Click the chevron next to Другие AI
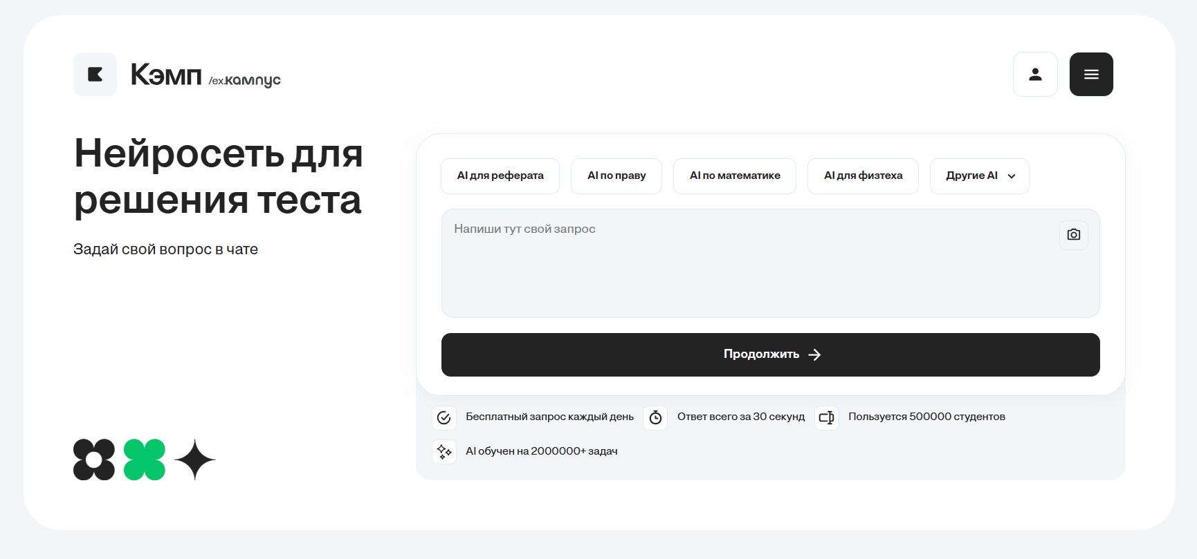Screen dimensions: 1197x559 1012,176
